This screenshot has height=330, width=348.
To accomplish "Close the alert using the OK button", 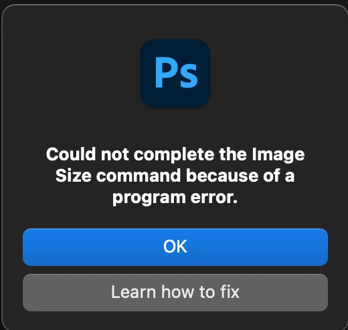I will point(175,247).
